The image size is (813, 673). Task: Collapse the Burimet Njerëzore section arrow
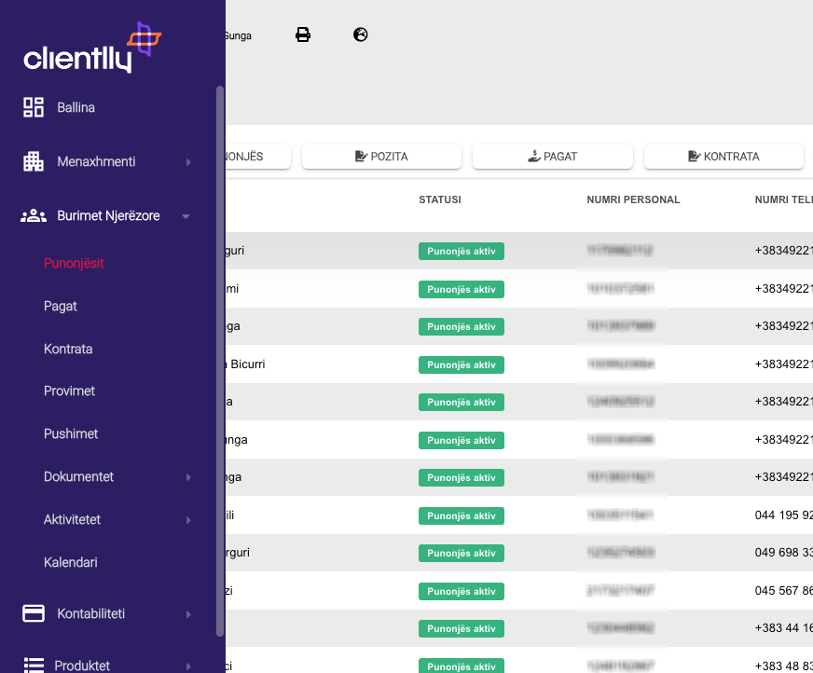(186, 216)
